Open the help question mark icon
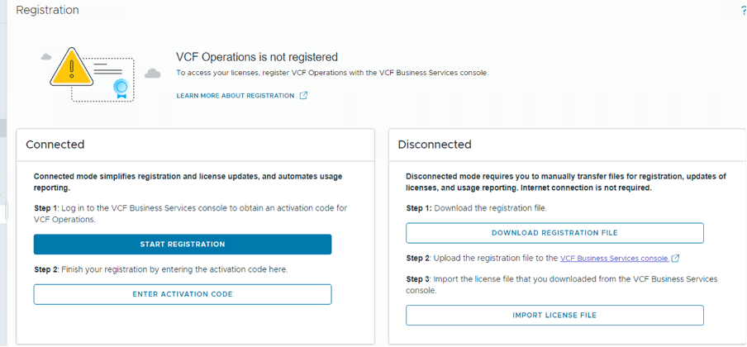 (x=744, y=11)
